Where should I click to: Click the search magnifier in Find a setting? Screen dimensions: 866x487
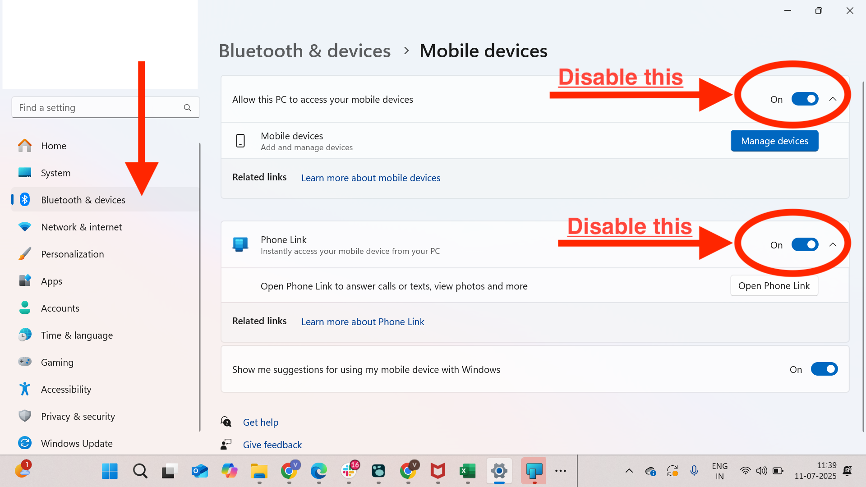click(x=188, y=108)
